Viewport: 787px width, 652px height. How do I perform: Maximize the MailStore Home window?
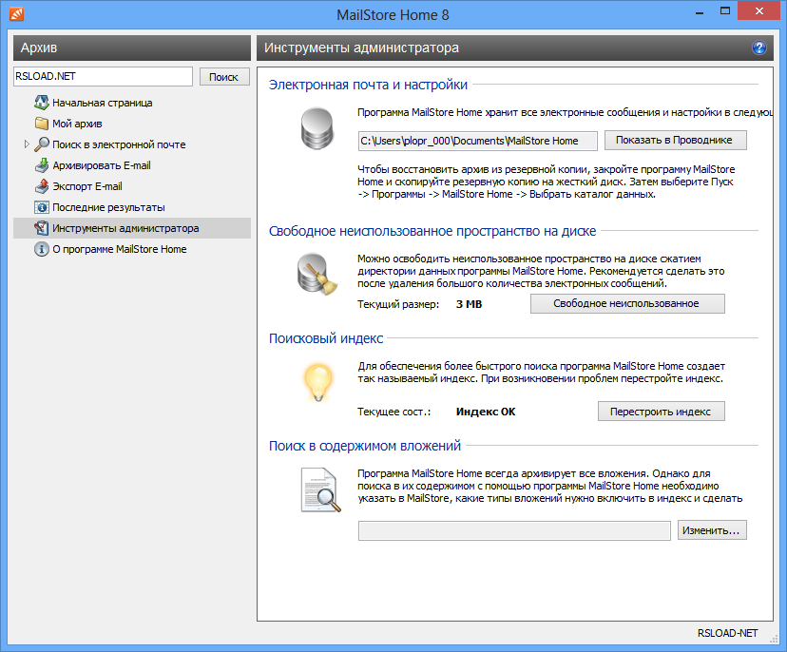[725, 11]
